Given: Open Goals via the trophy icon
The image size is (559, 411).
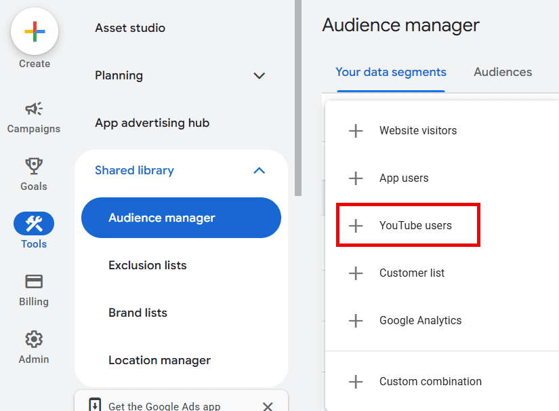Looking at the screenshot, I should (34, 166).
